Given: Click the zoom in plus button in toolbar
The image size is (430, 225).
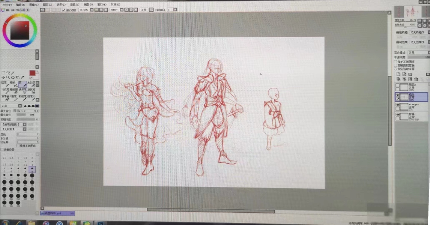Looking at the screenshot, I should (x=101, y=10).
